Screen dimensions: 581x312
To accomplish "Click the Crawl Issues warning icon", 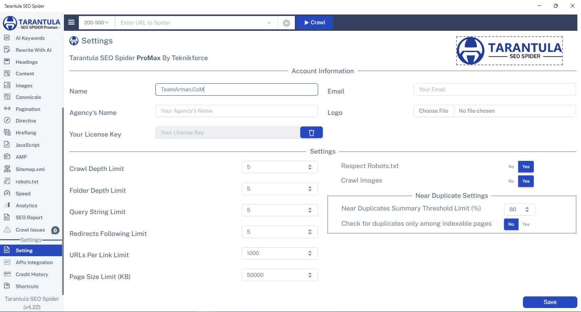I will 7,229.
